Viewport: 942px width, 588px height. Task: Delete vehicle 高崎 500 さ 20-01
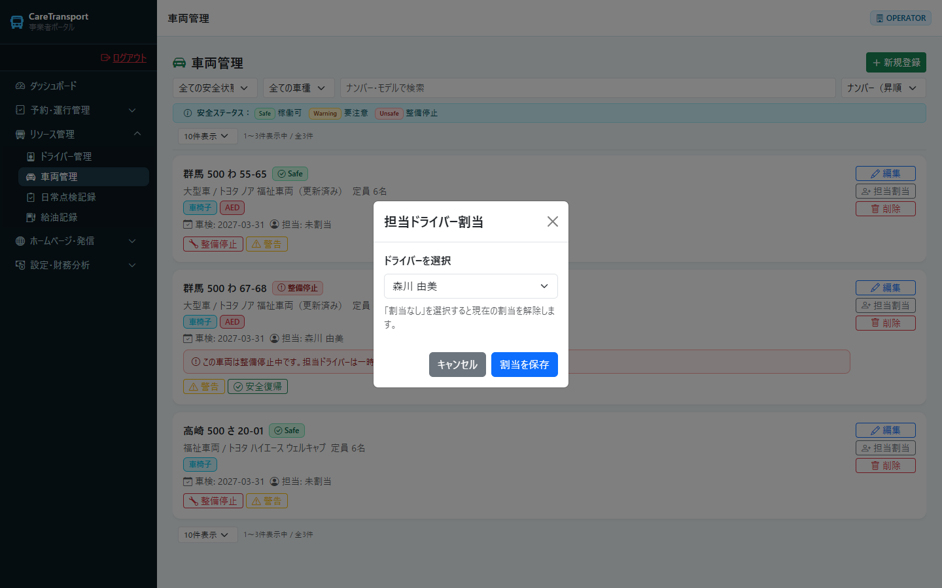886,465
